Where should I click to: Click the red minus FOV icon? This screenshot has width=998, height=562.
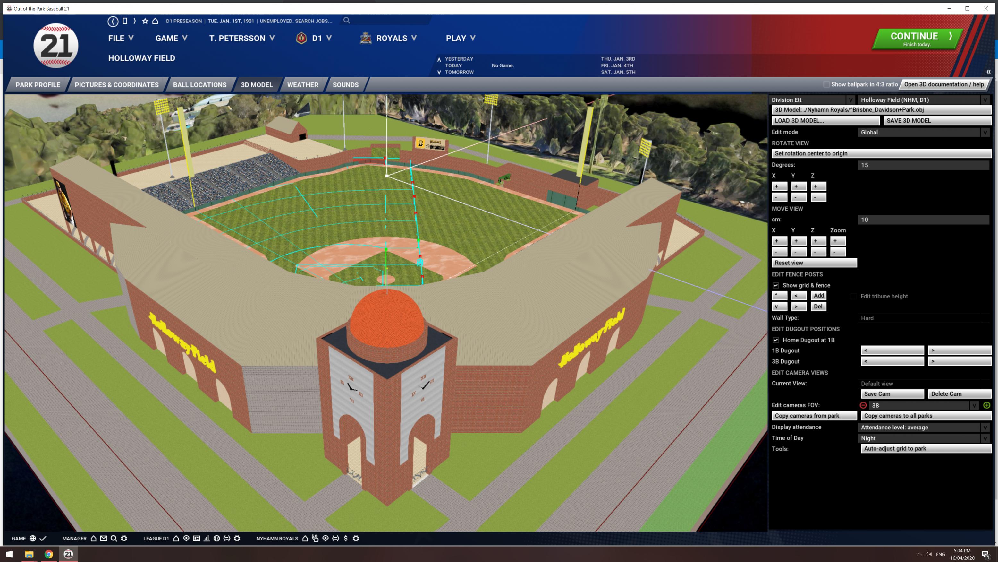[863, 405]
